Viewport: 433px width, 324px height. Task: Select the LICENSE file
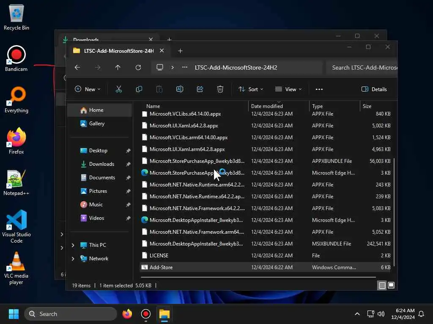pyautogui.click(x=266, y=255)
